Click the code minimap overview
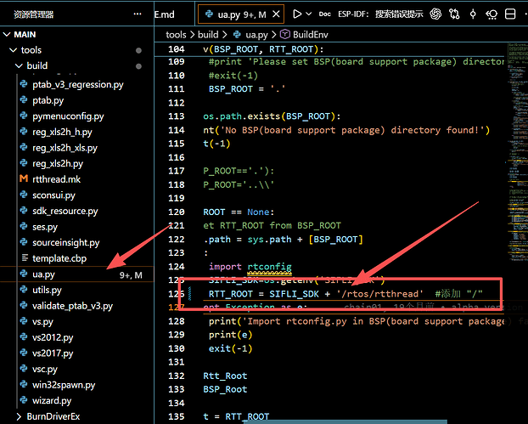The image size is (528, 424). click(x=518, y=151)
